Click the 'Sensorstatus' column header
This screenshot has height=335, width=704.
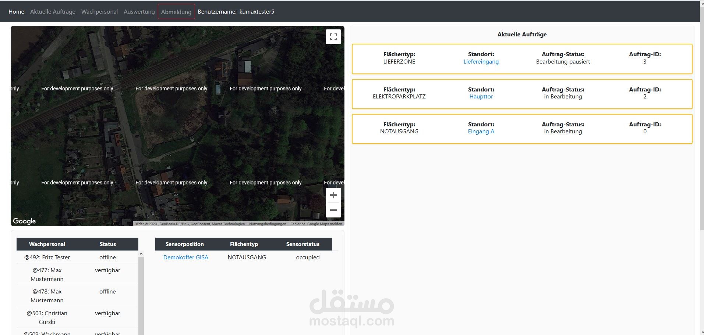303,244
